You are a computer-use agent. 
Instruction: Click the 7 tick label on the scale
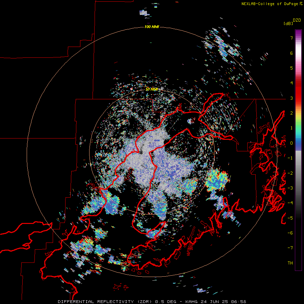(x=292, y=38)
